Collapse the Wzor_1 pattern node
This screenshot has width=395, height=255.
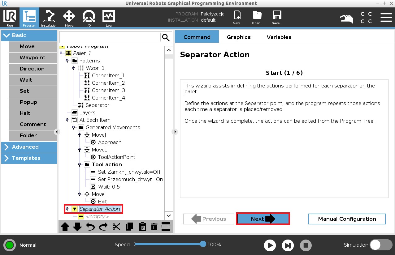(x=73, y=68)
